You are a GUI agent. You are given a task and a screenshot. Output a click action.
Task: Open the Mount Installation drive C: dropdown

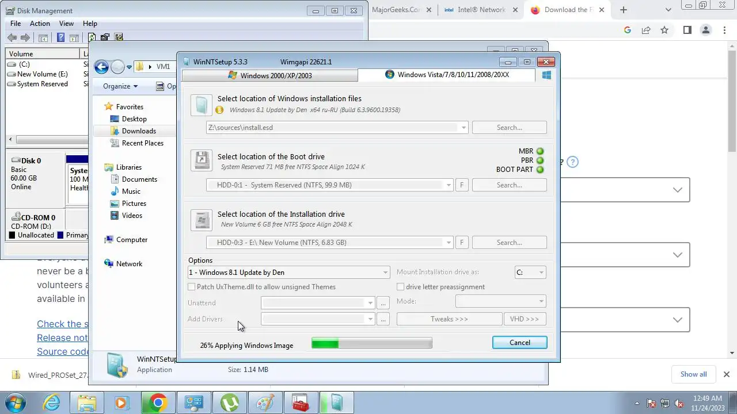[541, 273]
